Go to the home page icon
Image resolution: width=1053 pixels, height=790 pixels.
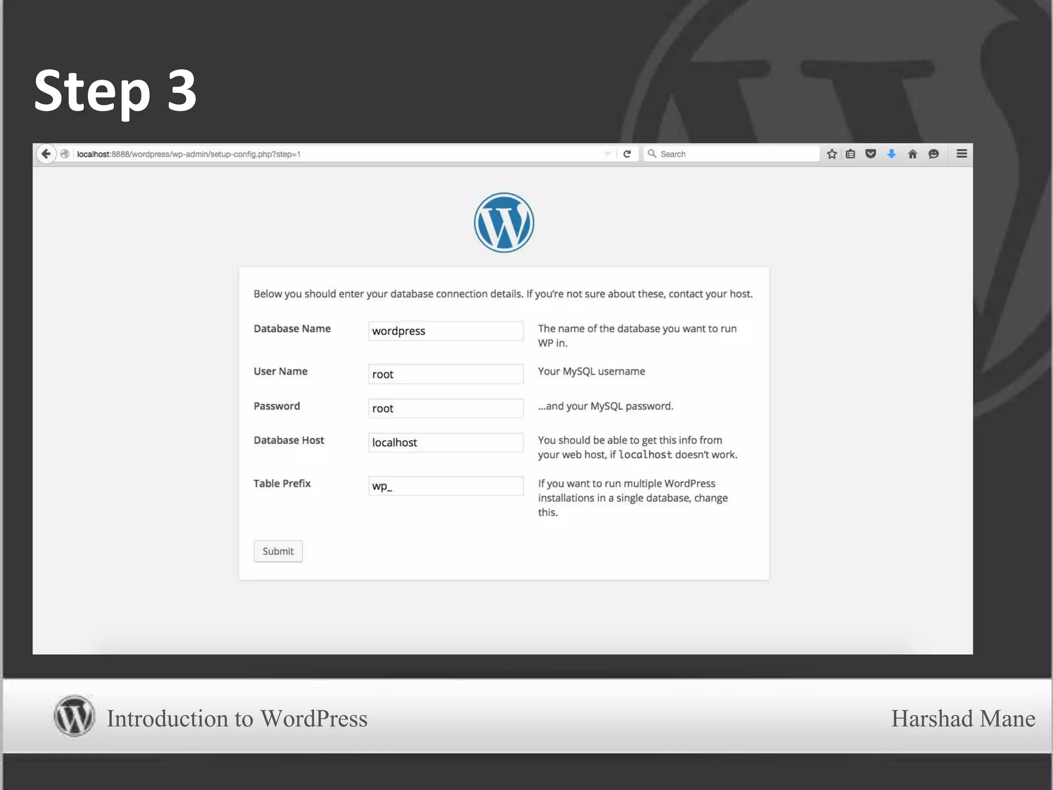pos(913,154)
